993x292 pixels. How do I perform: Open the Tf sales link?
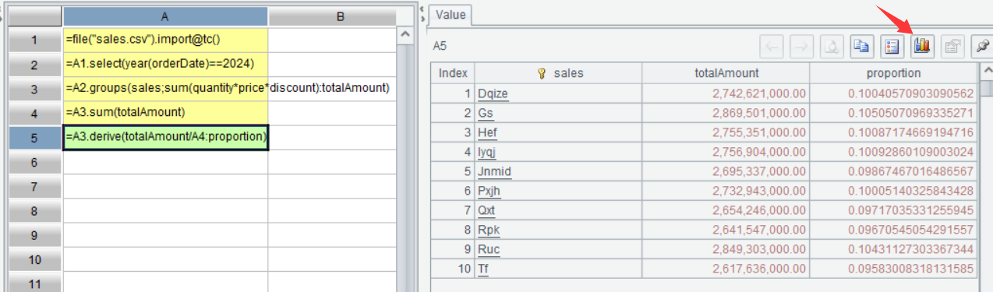pyautogui.click(x=482, y=269)
